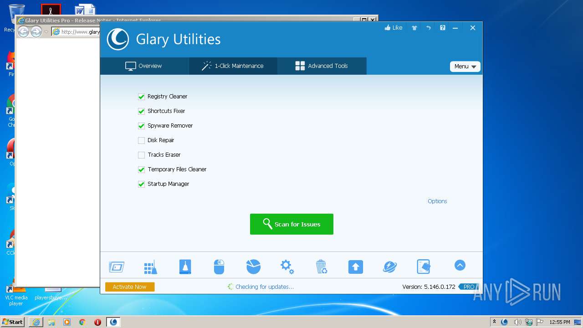Viewport: 583px width, 328px height.
Task: Open the Browser Assistant globe icon
Action: coord(390,266)
